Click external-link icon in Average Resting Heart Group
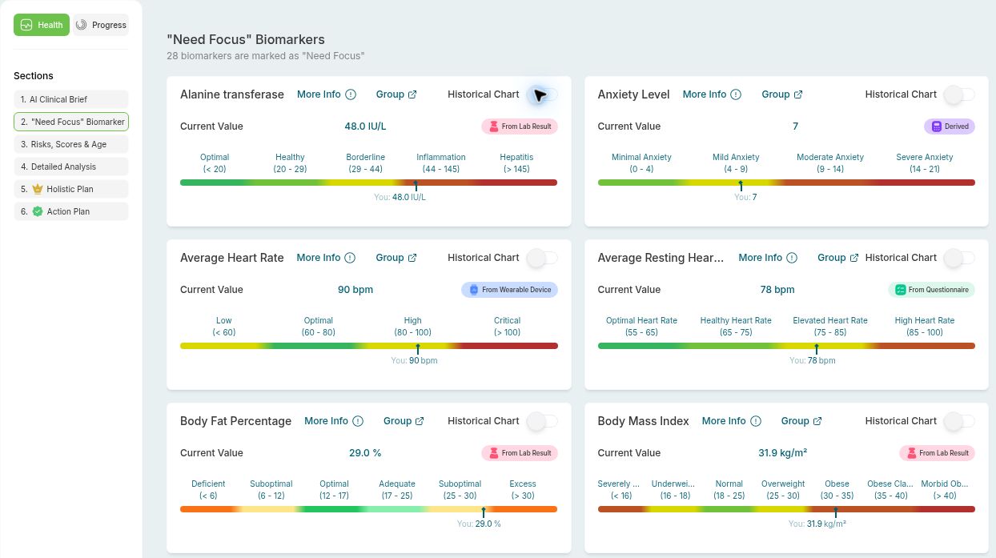Viewport: 996px width, 558px height. click(x=854, y=258)
